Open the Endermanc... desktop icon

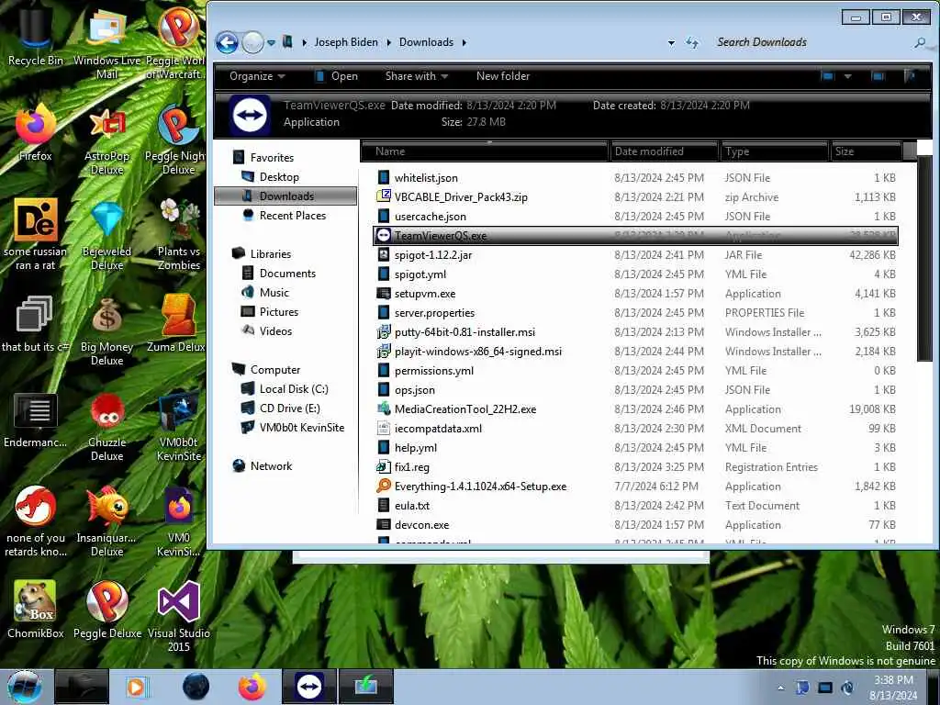(36, 420)
